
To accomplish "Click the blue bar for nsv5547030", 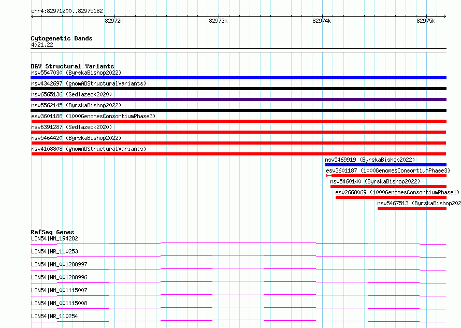I will click(x=238, y=78).
